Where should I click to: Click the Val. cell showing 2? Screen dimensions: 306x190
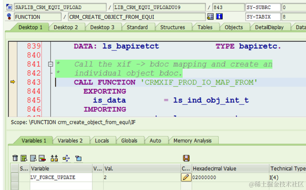[x=142, y=177]
